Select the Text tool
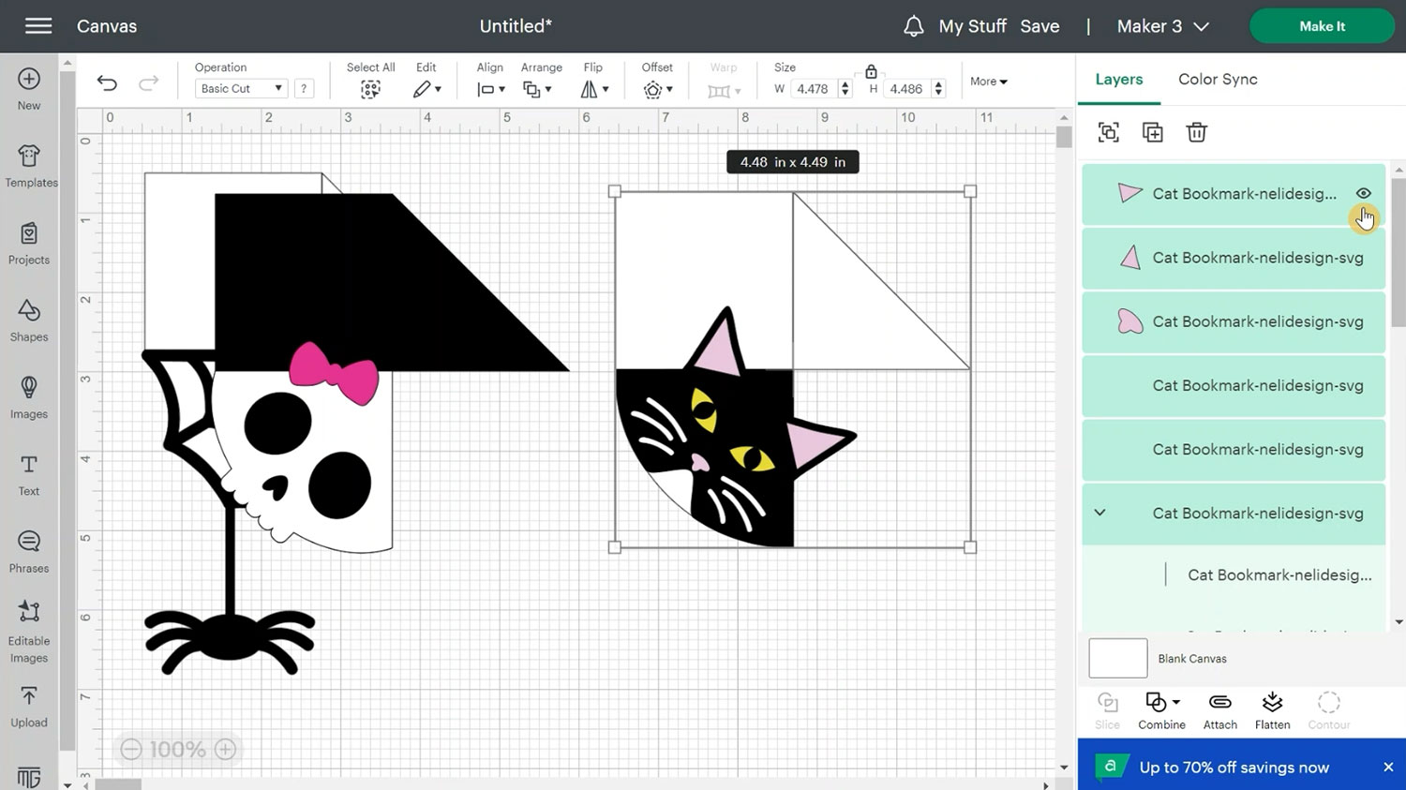Viewport: 1406px width, 790px height. tap(29, 474)
